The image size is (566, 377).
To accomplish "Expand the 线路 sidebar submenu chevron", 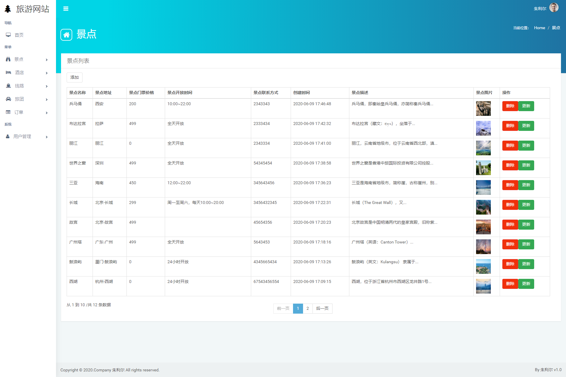I will click(47, 86).
